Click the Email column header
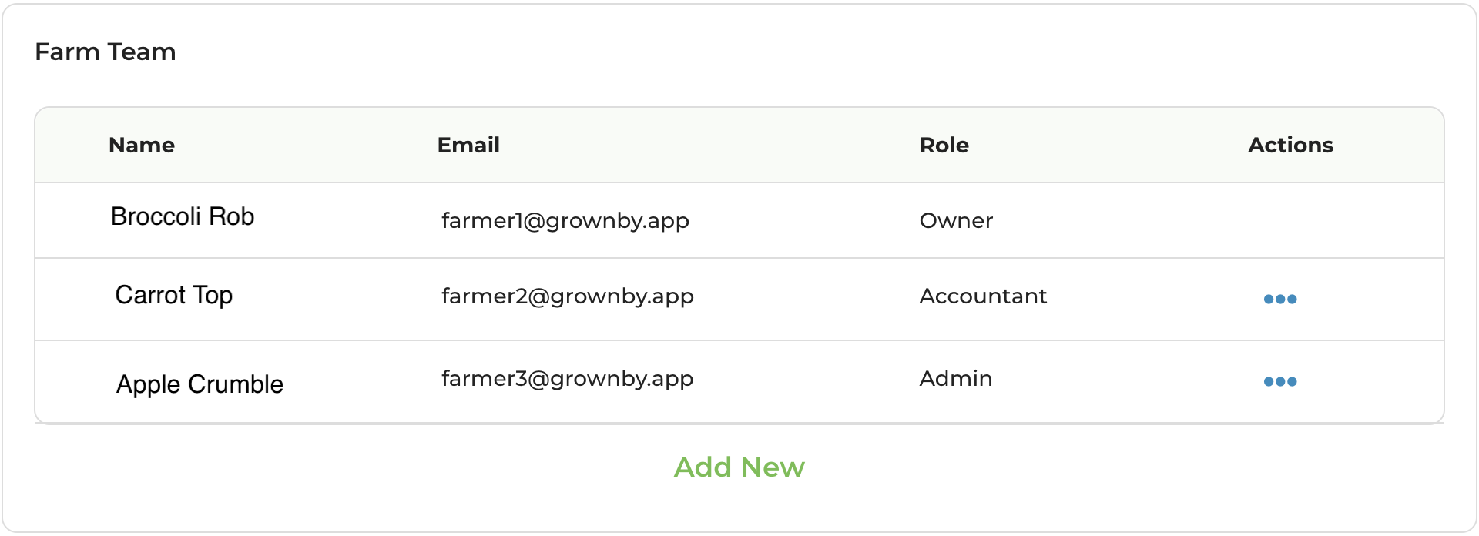The width and height of the screenshot is (1479, 536). (468, 145)
